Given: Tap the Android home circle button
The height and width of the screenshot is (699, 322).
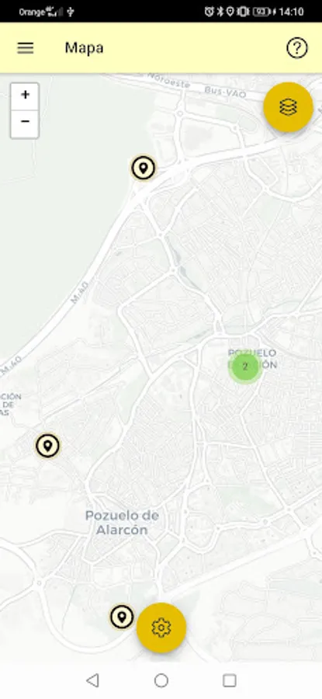Looking at the screenshot, I should tap(161, 680).
